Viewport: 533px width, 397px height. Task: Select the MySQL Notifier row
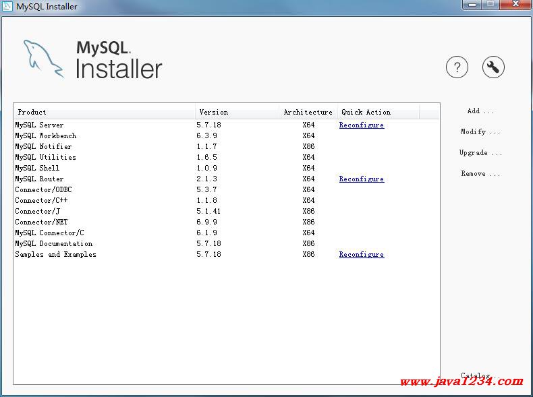[x=227, y=147]
